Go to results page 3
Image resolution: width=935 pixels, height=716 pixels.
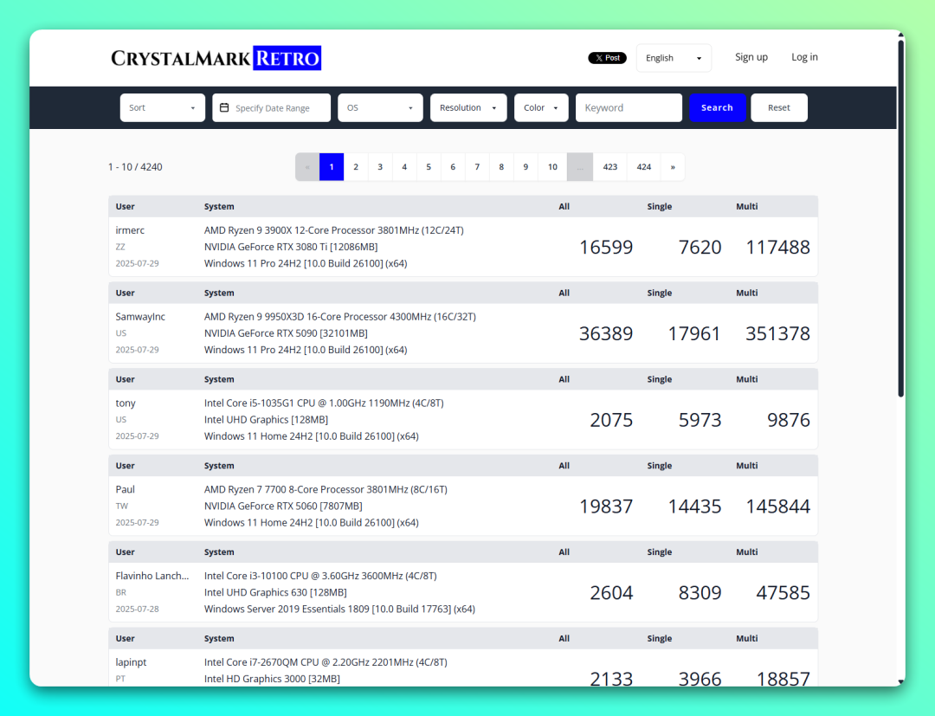point(380,167)
